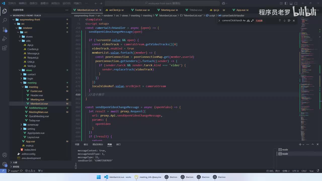Viewport: 322px width, 181px height.
Task: Switch to the 调试控制台 panel tab
Action: tap(98, 144)
